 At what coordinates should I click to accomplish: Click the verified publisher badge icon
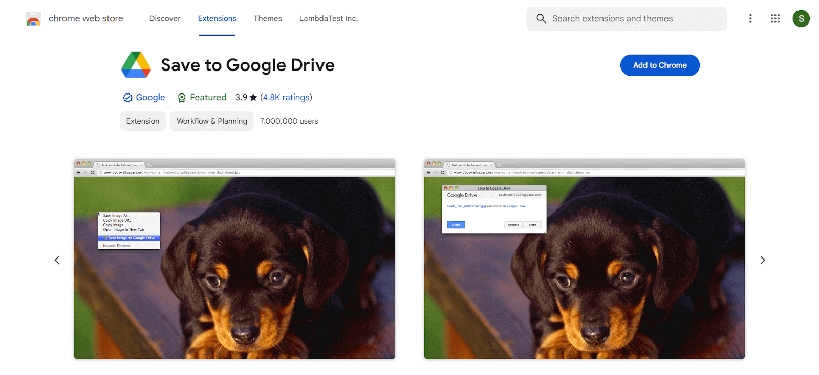[x=127, y=98]
